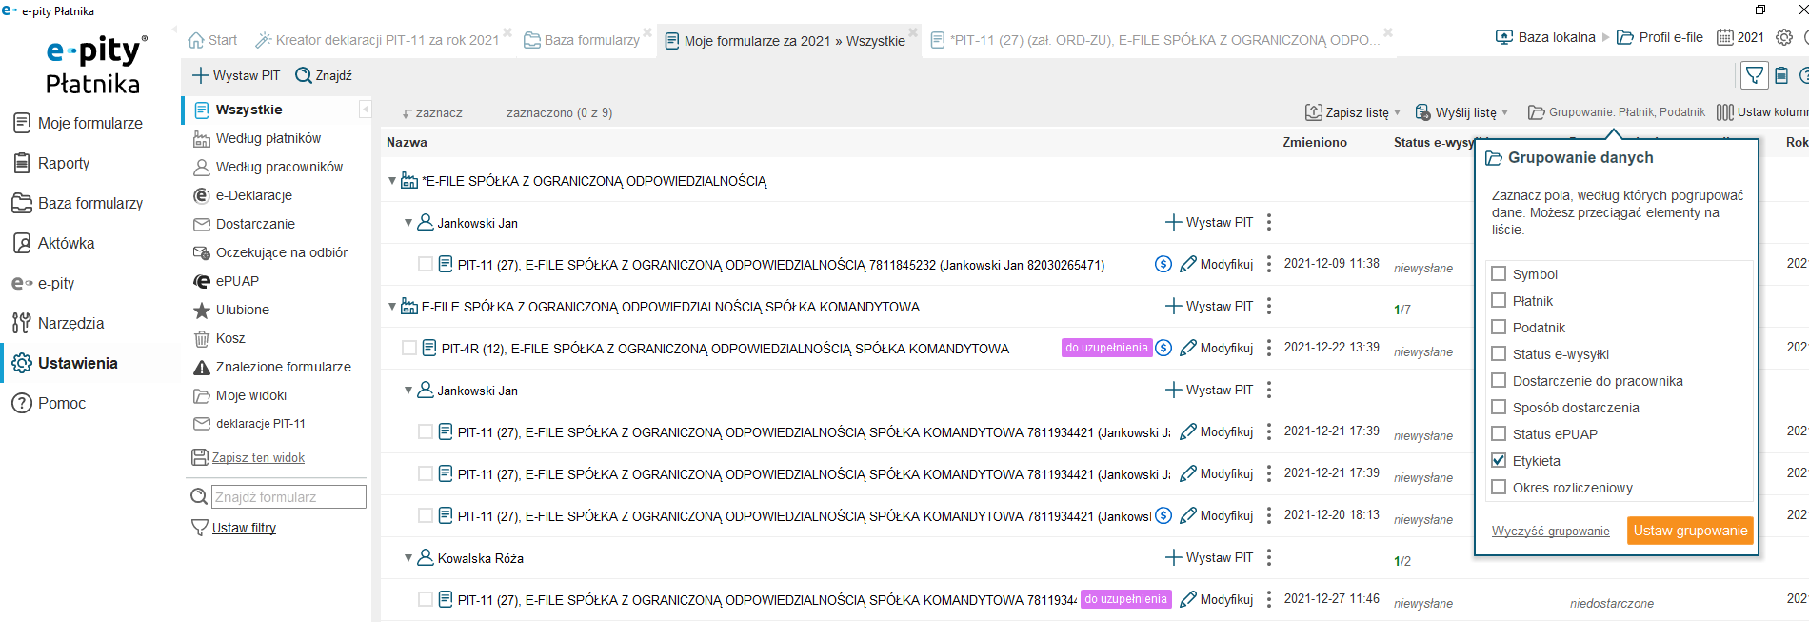Switch to Kreator deklaracji PIT-11 tab
Screen dimensions: 1809x622
[378, 40]
